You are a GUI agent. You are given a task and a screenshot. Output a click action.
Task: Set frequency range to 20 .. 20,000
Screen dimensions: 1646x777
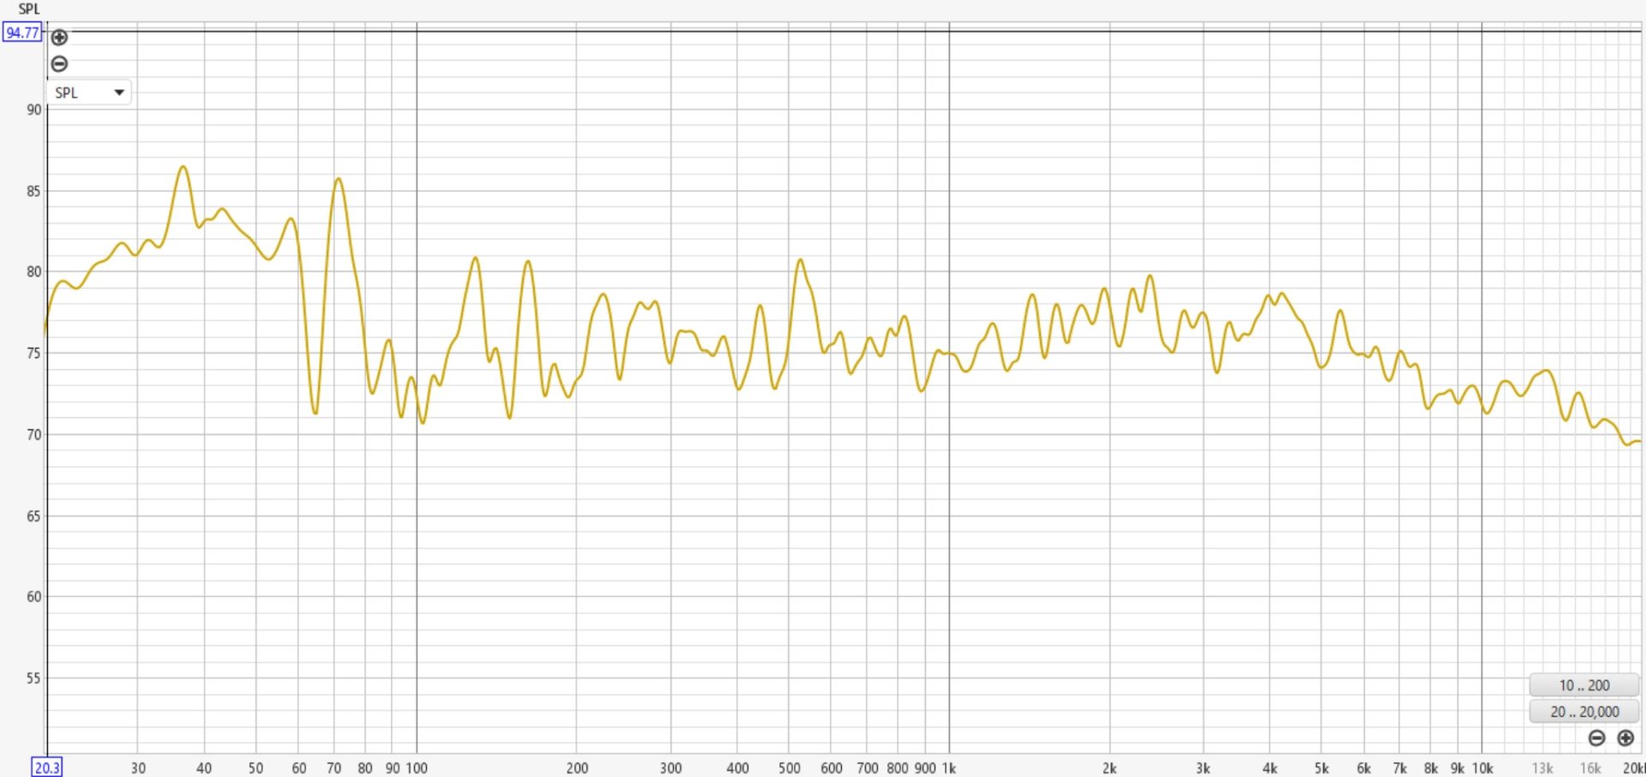pos(1583,712)
